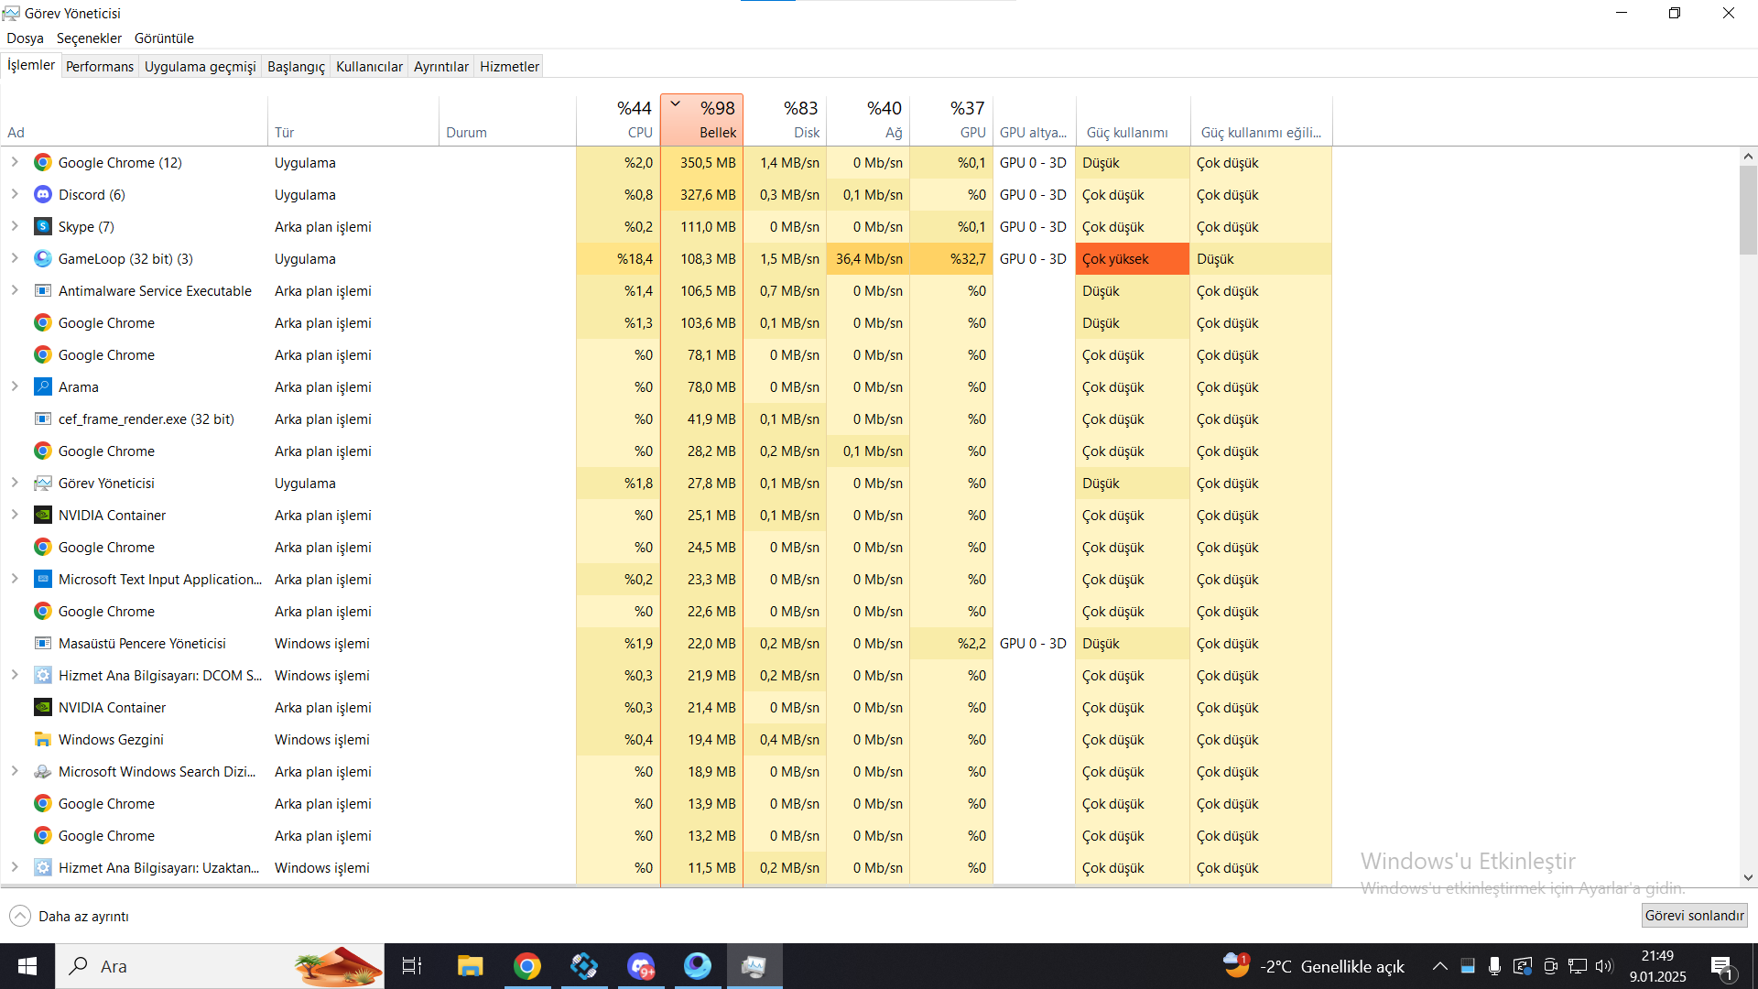Click the weather widget showing -2°C
Viewport: 1758px width, 989px height.
tap(1314, 966)
